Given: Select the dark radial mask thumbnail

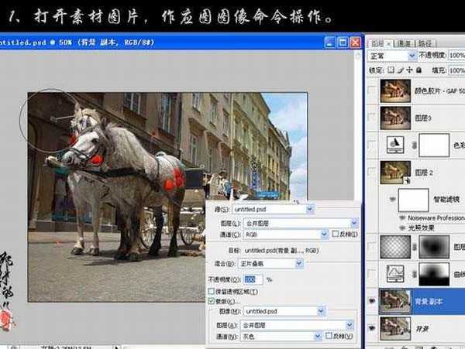Looking at the screenshot, I should (x=434, y=247).
